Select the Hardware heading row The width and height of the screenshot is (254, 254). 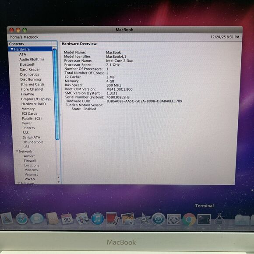(x=30, y=49)
